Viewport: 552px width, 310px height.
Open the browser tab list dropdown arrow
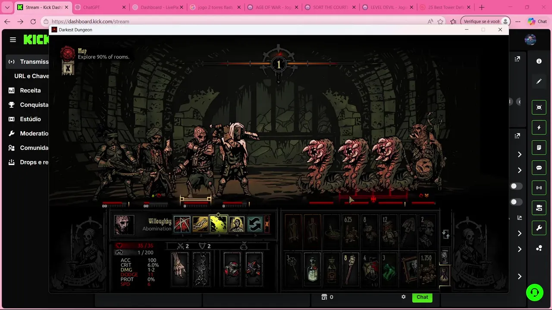7,7
